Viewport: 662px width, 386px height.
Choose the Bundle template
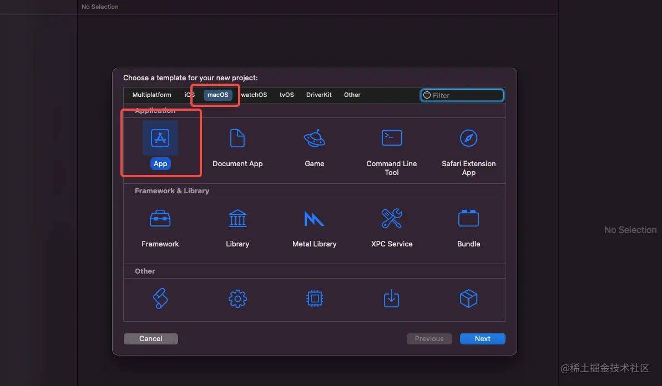click(469, 219)
